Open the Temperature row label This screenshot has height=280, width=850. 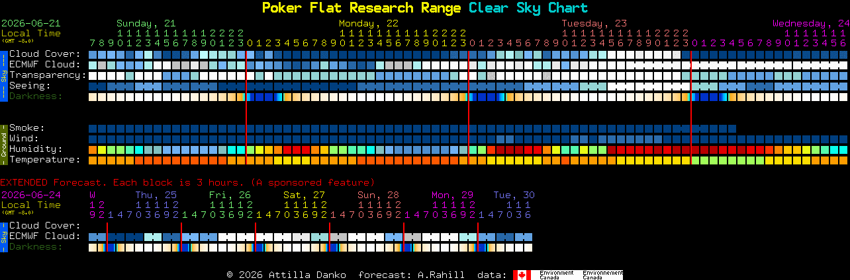45,160
